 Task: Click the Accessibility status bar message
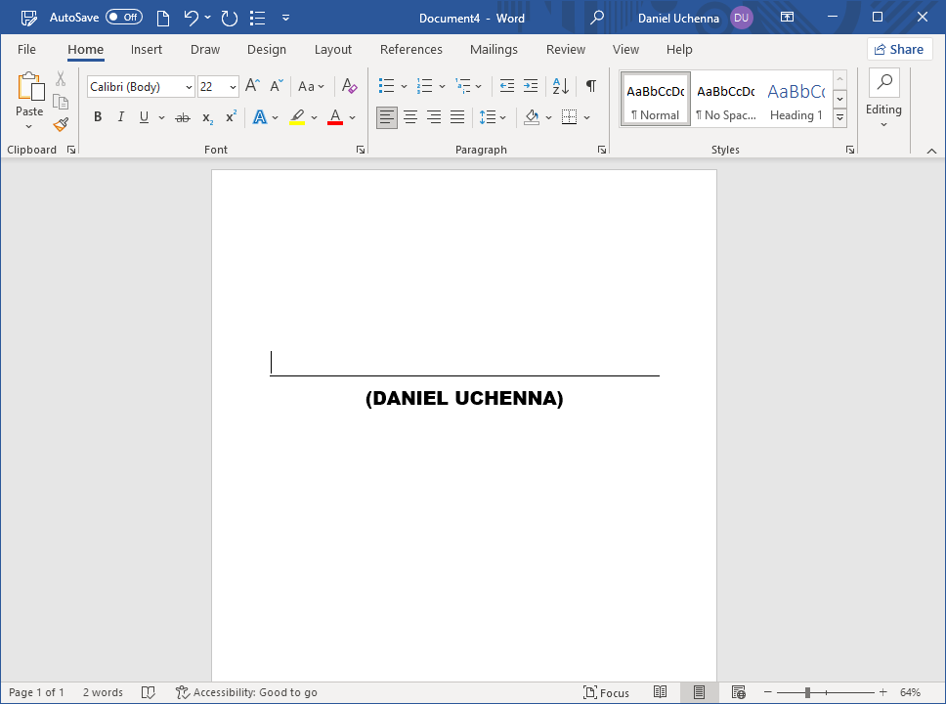pos(246,692)
